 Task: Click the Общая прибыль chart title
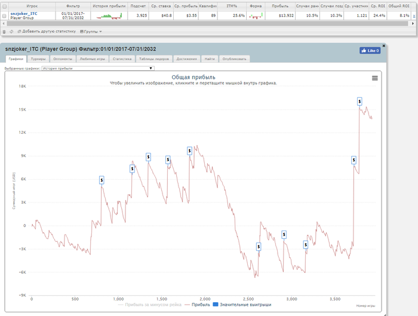click(x=193, y=77)
